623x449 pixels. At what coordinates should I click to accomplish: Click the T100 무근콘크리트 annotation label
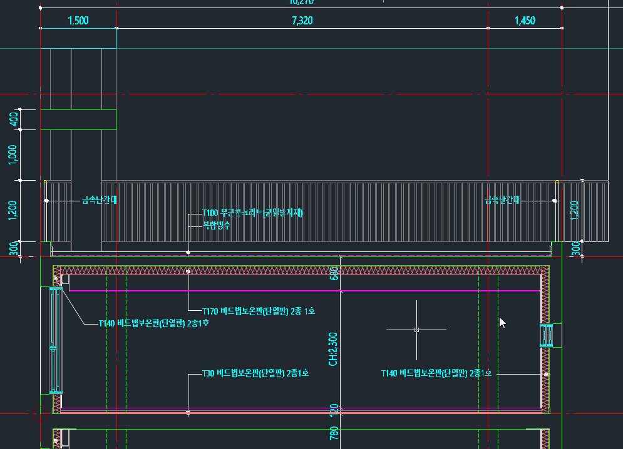tap(252, 213)
